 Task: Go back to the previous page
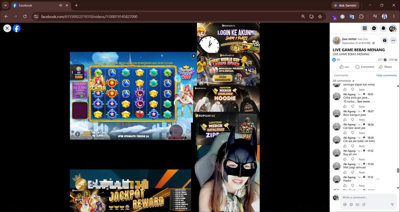[6, 16]
